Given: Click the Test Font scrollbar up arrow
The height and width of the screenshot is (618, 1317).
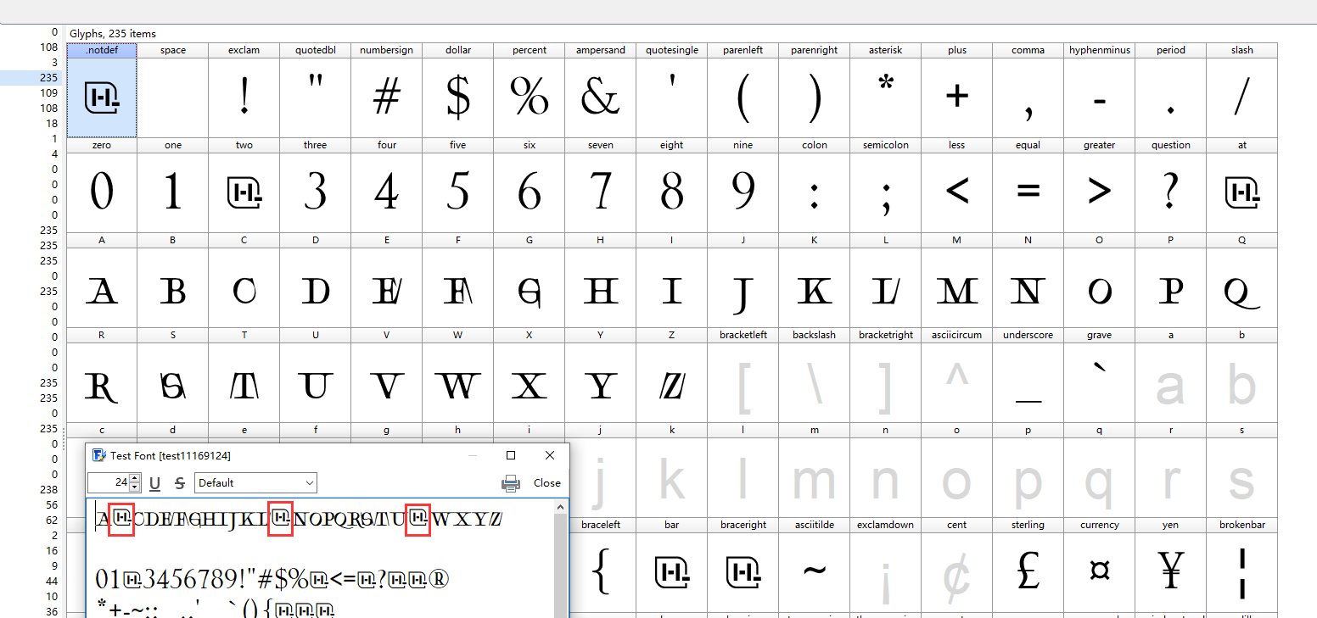Looking at the screenshot, I should point(561,507).
